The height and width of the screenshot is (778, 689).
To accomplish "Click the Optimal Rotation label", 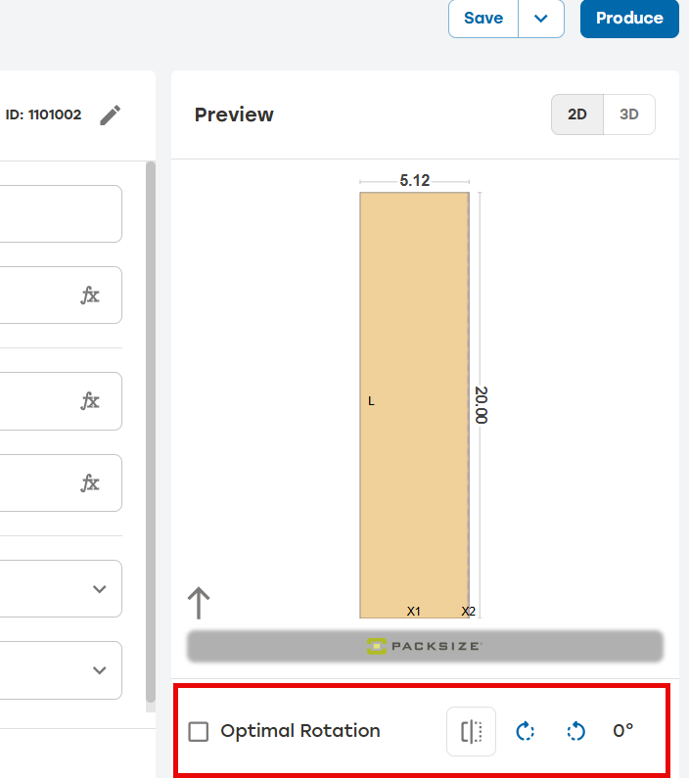I will coord(300,731).
